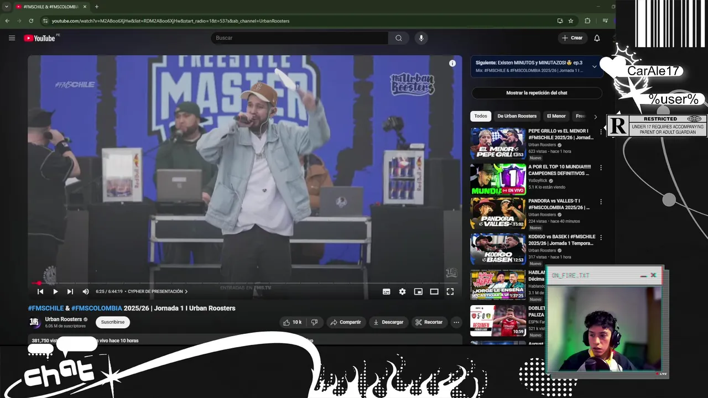This screenshot has width=708, height=398.
Task: Open the player settings gear
Action: pyautogui.click(x=402, y=291)
